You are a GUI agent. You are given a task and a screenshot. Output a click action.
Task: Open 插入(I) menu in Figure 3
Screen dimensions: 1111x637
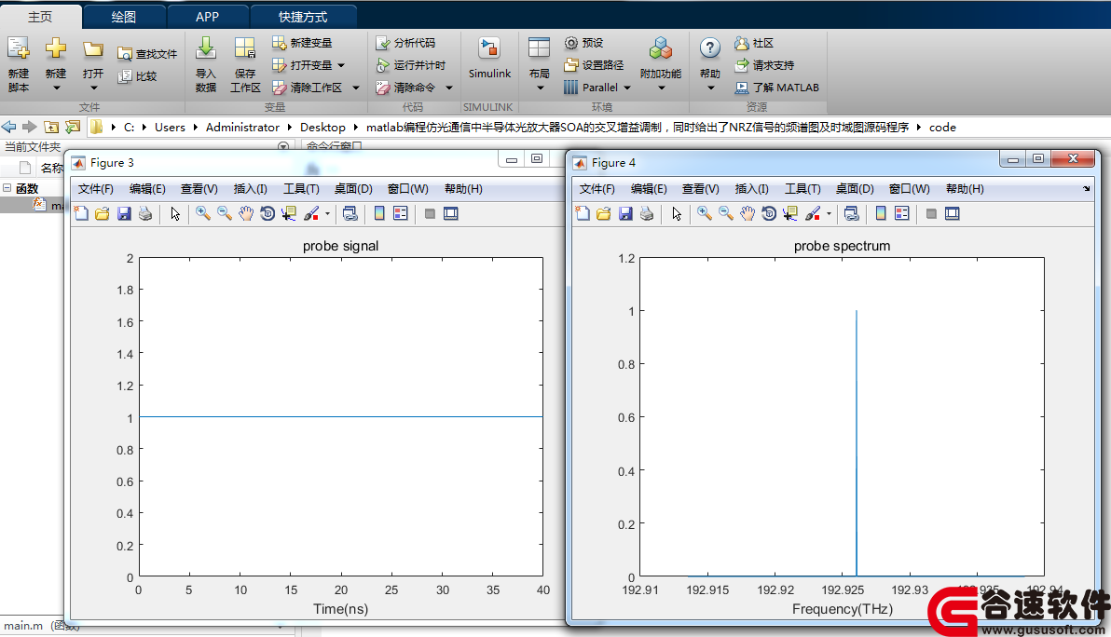point(250,189)
